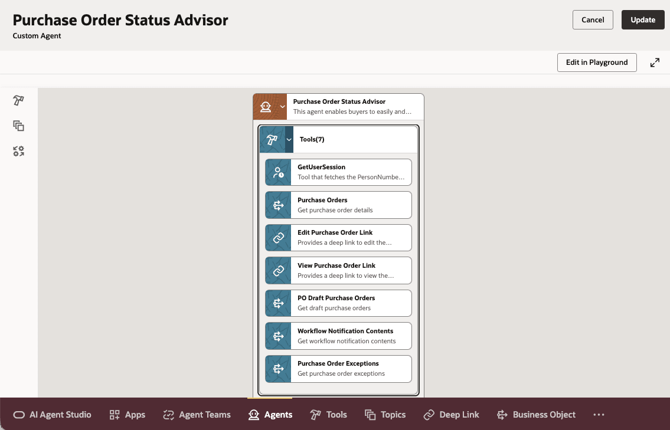
Task: Collapse the Tools(7) section chevron
Action: [289, 139]
